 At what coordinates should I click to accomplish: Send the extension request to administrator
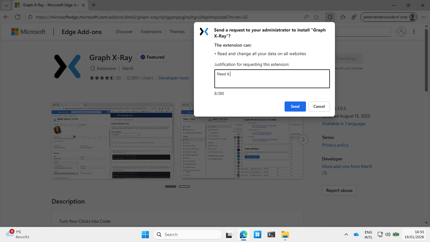click(295, 107)
